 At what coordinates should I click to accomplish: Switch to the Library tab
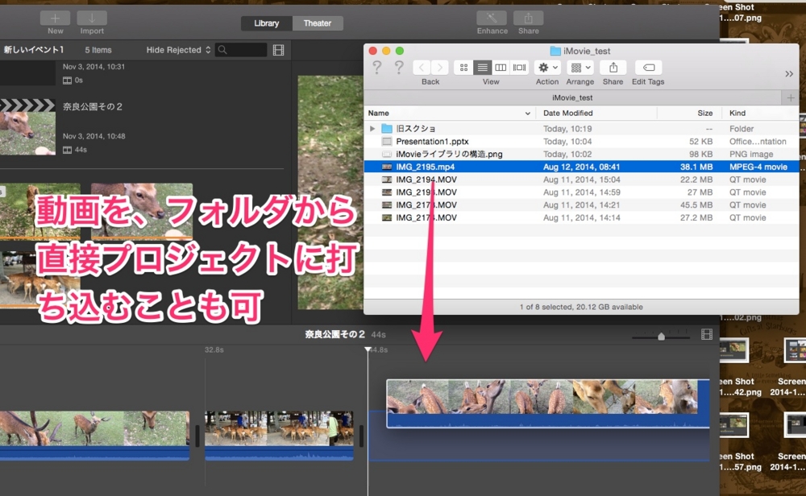pos(266,23)
